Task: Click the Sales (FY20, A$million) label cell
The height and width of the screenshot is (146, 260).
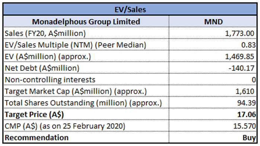Action: 86,33
